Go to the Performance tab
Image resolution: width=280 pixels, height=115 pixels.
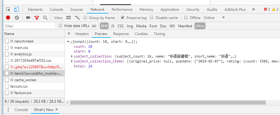point(122,10)
